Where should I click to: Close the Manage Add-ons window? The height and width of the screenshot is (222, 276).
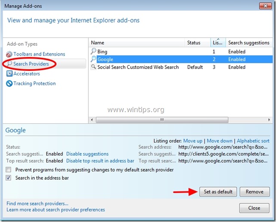point(265,6)
